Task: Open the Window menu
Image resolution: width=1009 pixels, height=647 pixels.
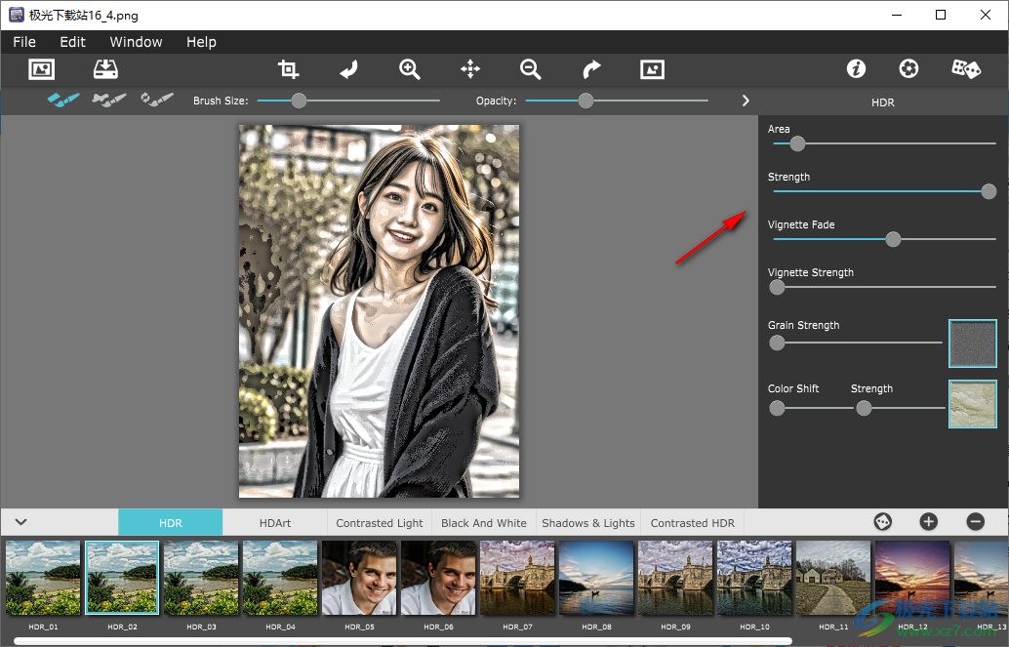Action: (x=136, y=42)
